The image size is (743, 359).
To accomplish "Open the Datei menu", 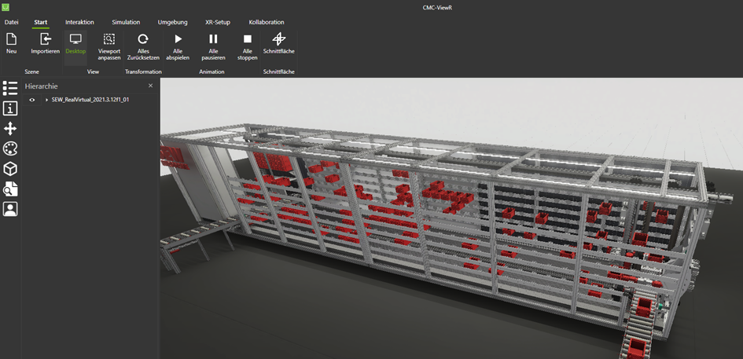I will click(x=12, y=22).
